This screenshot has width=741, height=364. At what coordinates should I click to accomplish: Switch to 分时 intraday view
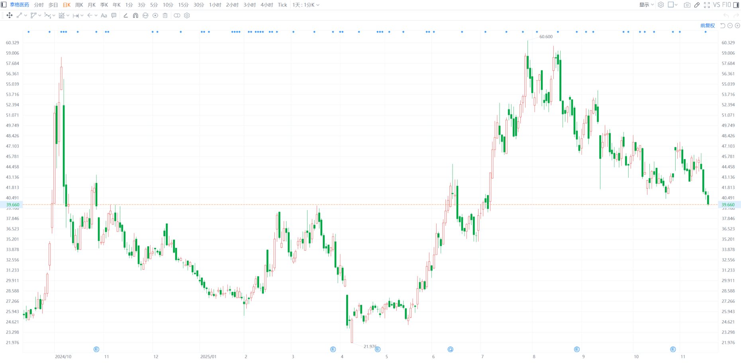click(39, 5)
